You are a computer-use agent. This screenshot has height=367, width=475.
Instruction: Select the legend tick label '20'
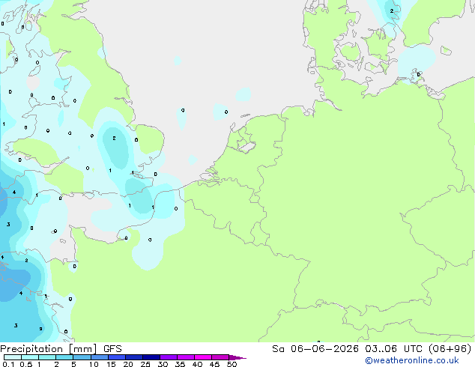[x=128, y=364]
